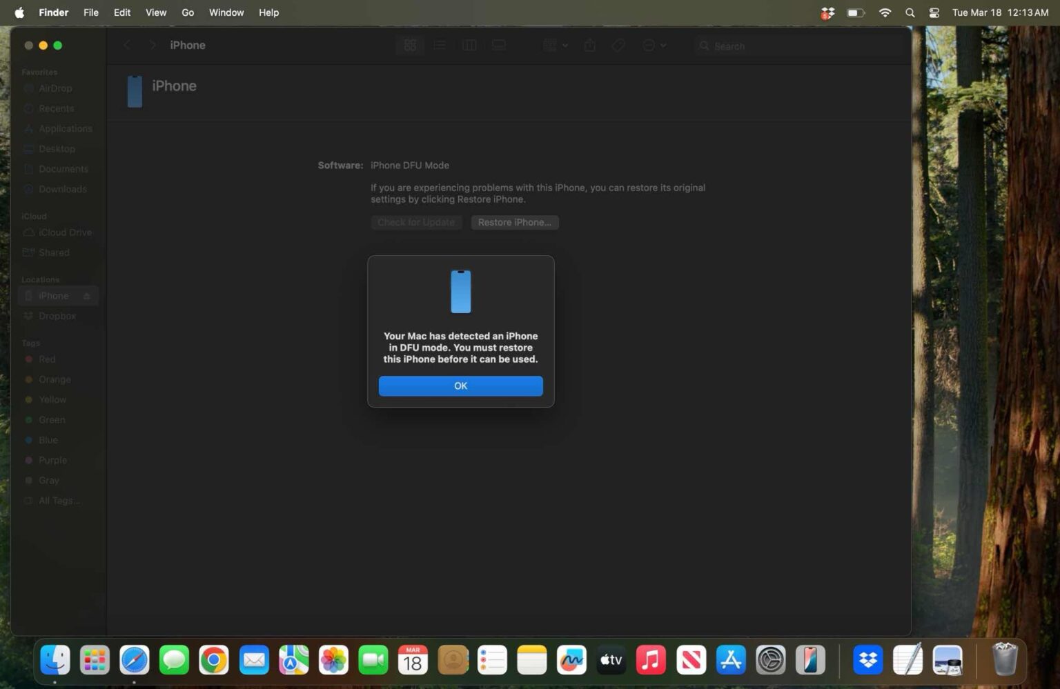Screen dimensions: 1060x689
Task: Select the icon grid view
Action: (410, 45)
